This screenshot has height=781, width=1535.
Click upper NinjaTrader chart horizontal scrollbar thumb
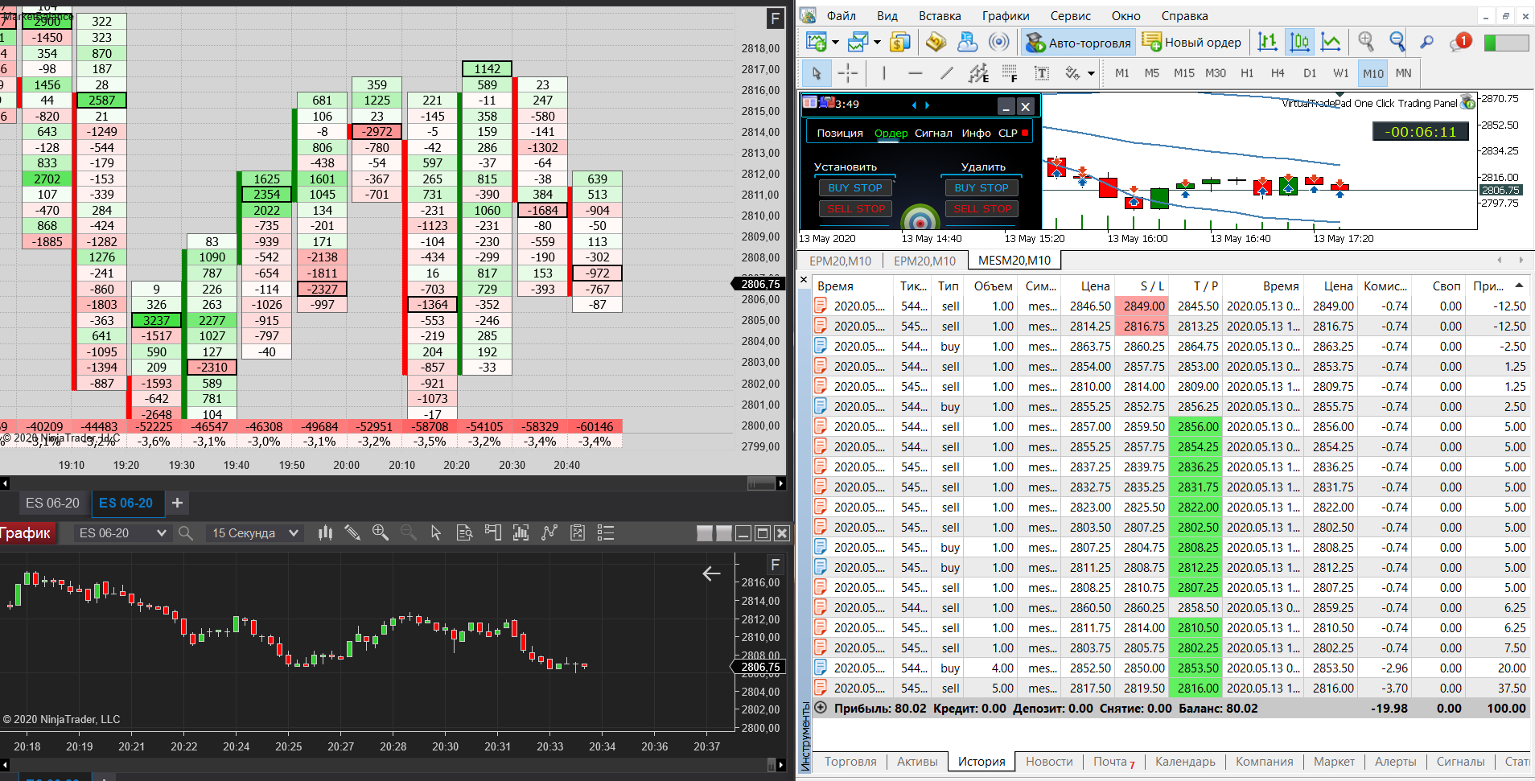[761, 483]
